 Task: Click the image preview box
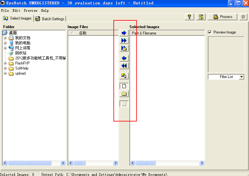[226, 55]
